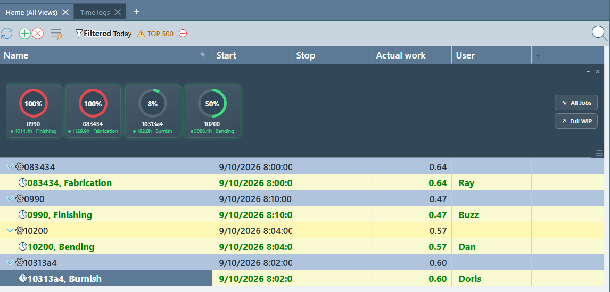610x292 pixels.
Task: Select the 0990, Finishing row
Action: tap(302, 215)
